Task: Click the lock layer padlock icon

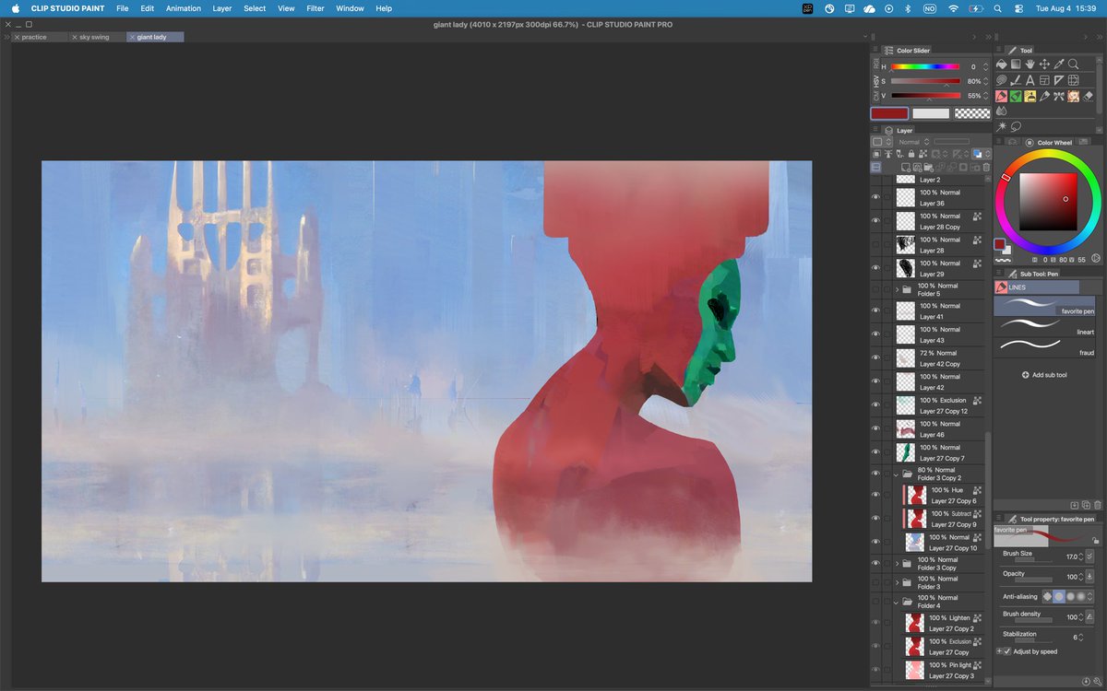Action: 911,154
